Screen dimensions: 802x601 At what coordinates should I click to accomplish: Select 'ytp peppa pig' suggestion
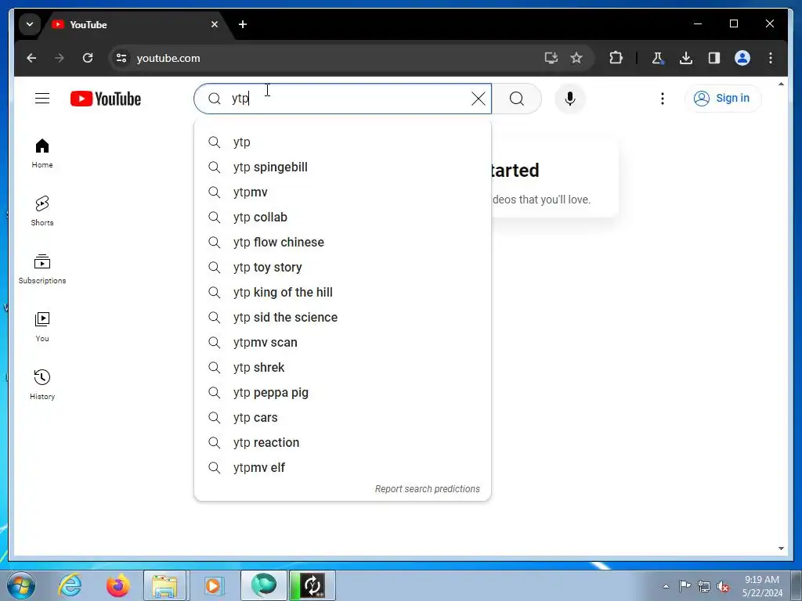click(x=342, y=393)
